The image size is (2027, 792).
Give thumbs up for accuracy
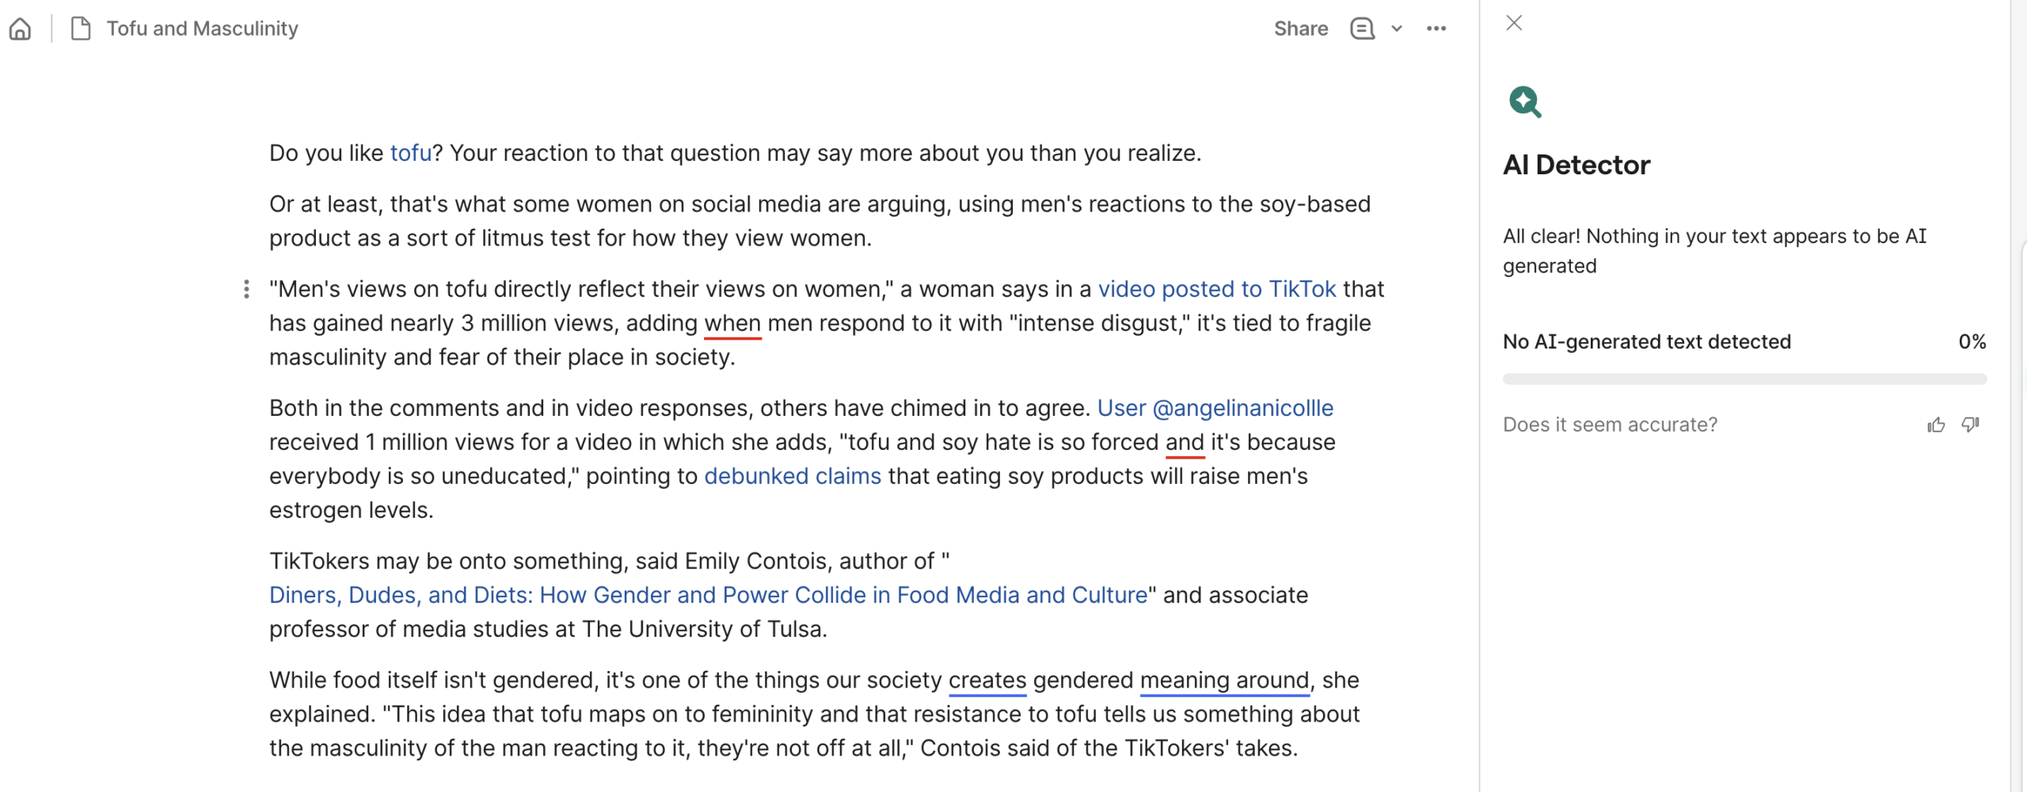1936,425
